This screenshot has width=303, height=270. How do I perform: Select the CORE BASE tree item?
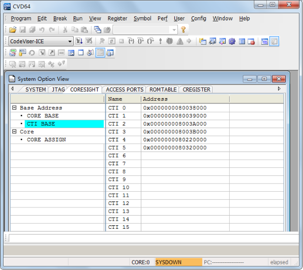click(x=43, y=116)
